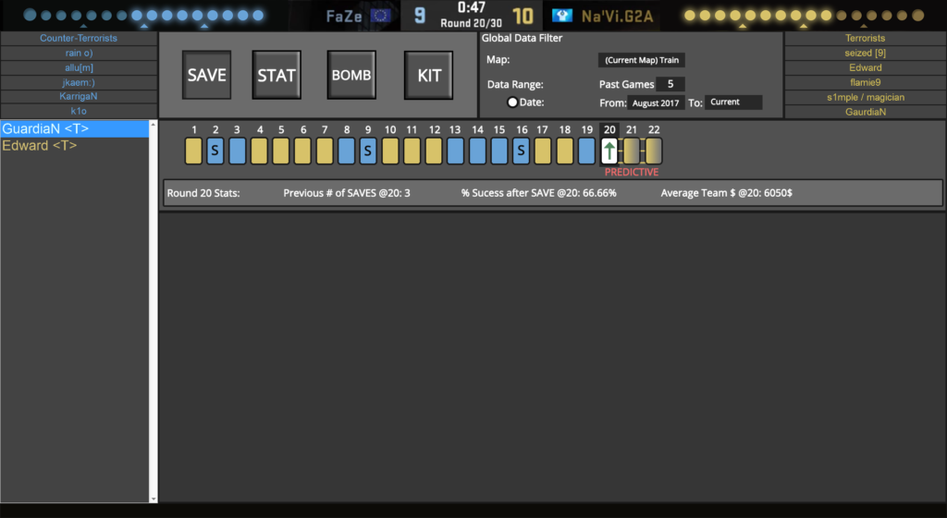Select player s1mple / magician
The image size is (947, 518).
(x=866, y=97)
